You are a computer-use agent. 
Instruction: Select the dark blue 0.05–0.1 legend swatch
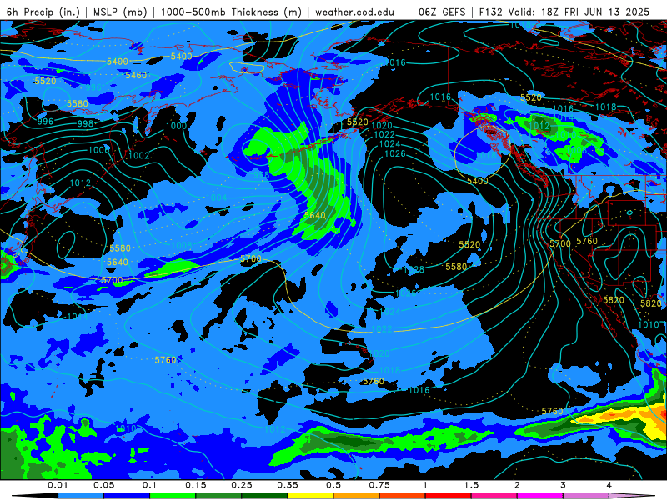pyautogui.click(x=127, y=496)
